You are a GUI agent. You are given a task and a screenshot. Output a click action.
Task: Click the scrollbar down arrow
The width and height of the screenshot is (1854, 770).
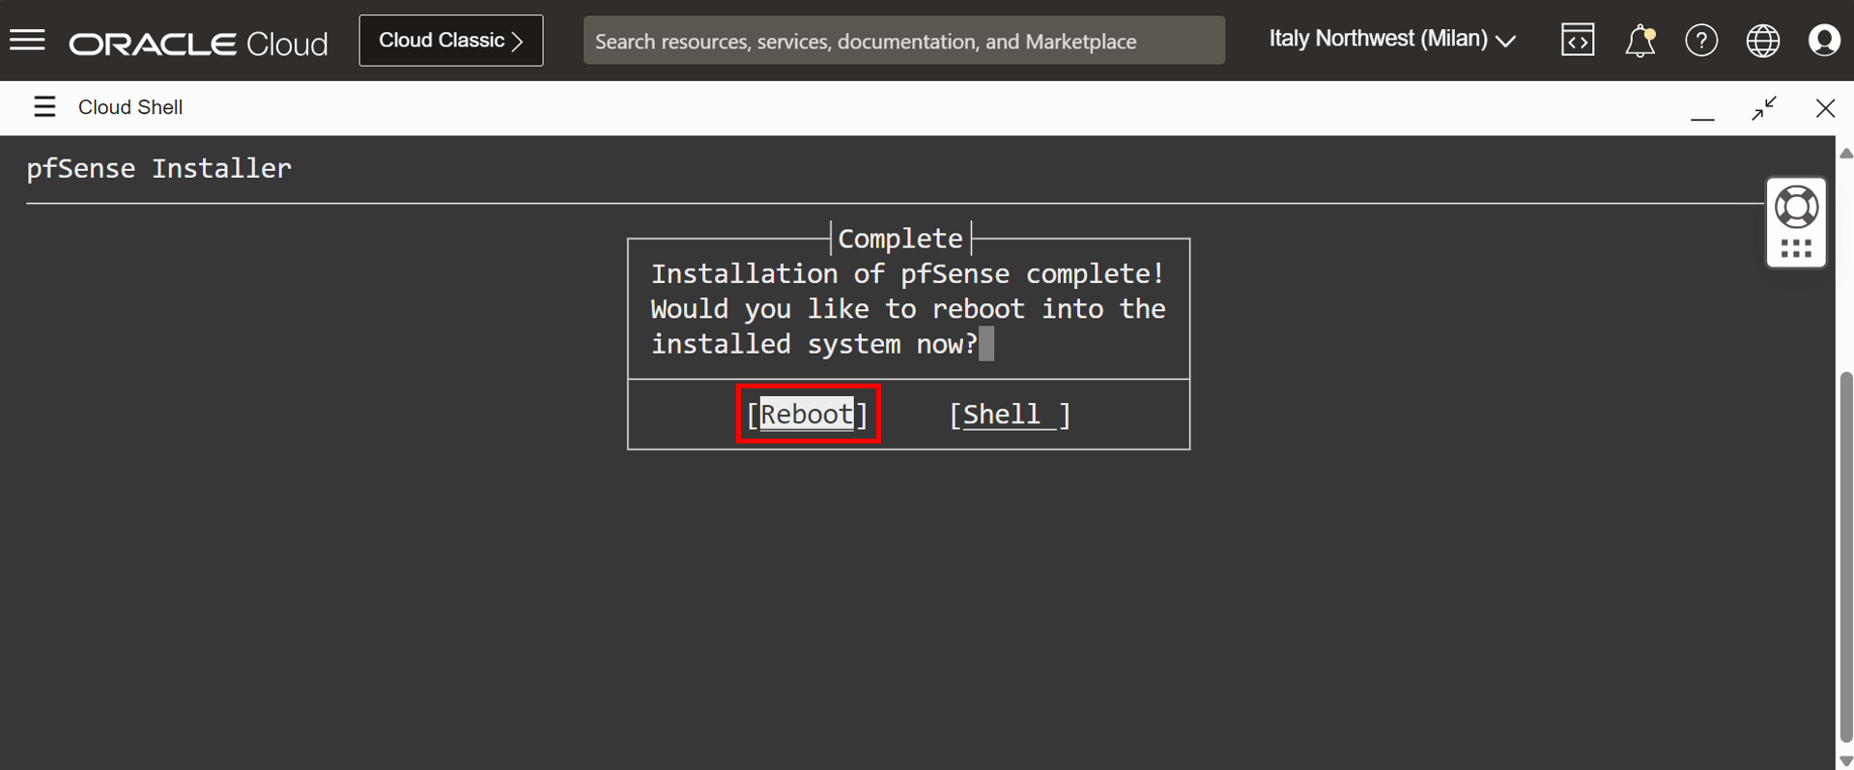pos(1845,759)
